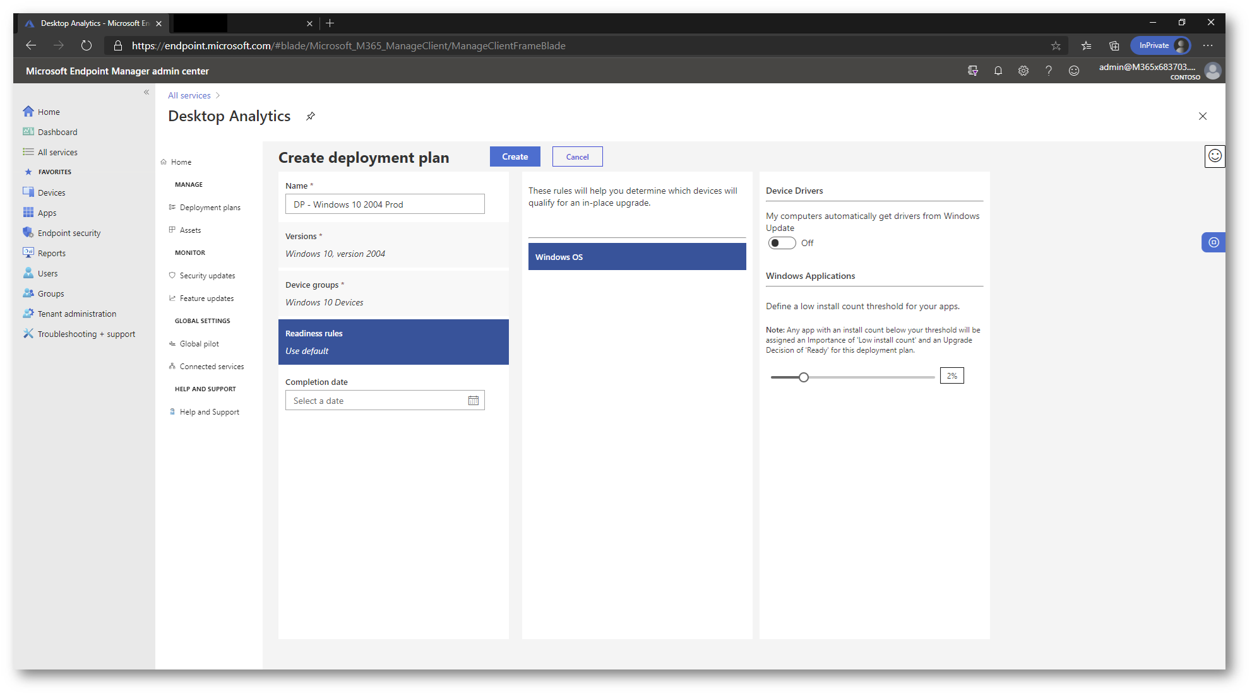
Task: Close the Desktop Analytics blade
Action: [1203, 116]
